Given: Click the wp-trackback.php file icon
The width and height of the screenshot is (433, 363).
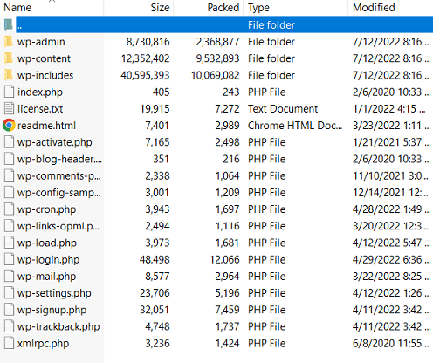Looking at the screenshot, I should (x=9, y=326).
